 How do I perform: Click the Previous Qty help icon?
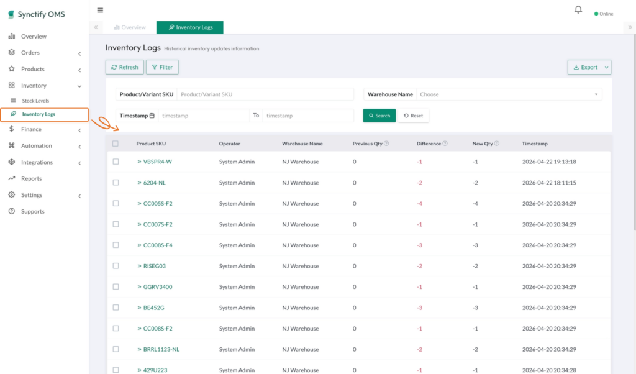coord(386,143)
